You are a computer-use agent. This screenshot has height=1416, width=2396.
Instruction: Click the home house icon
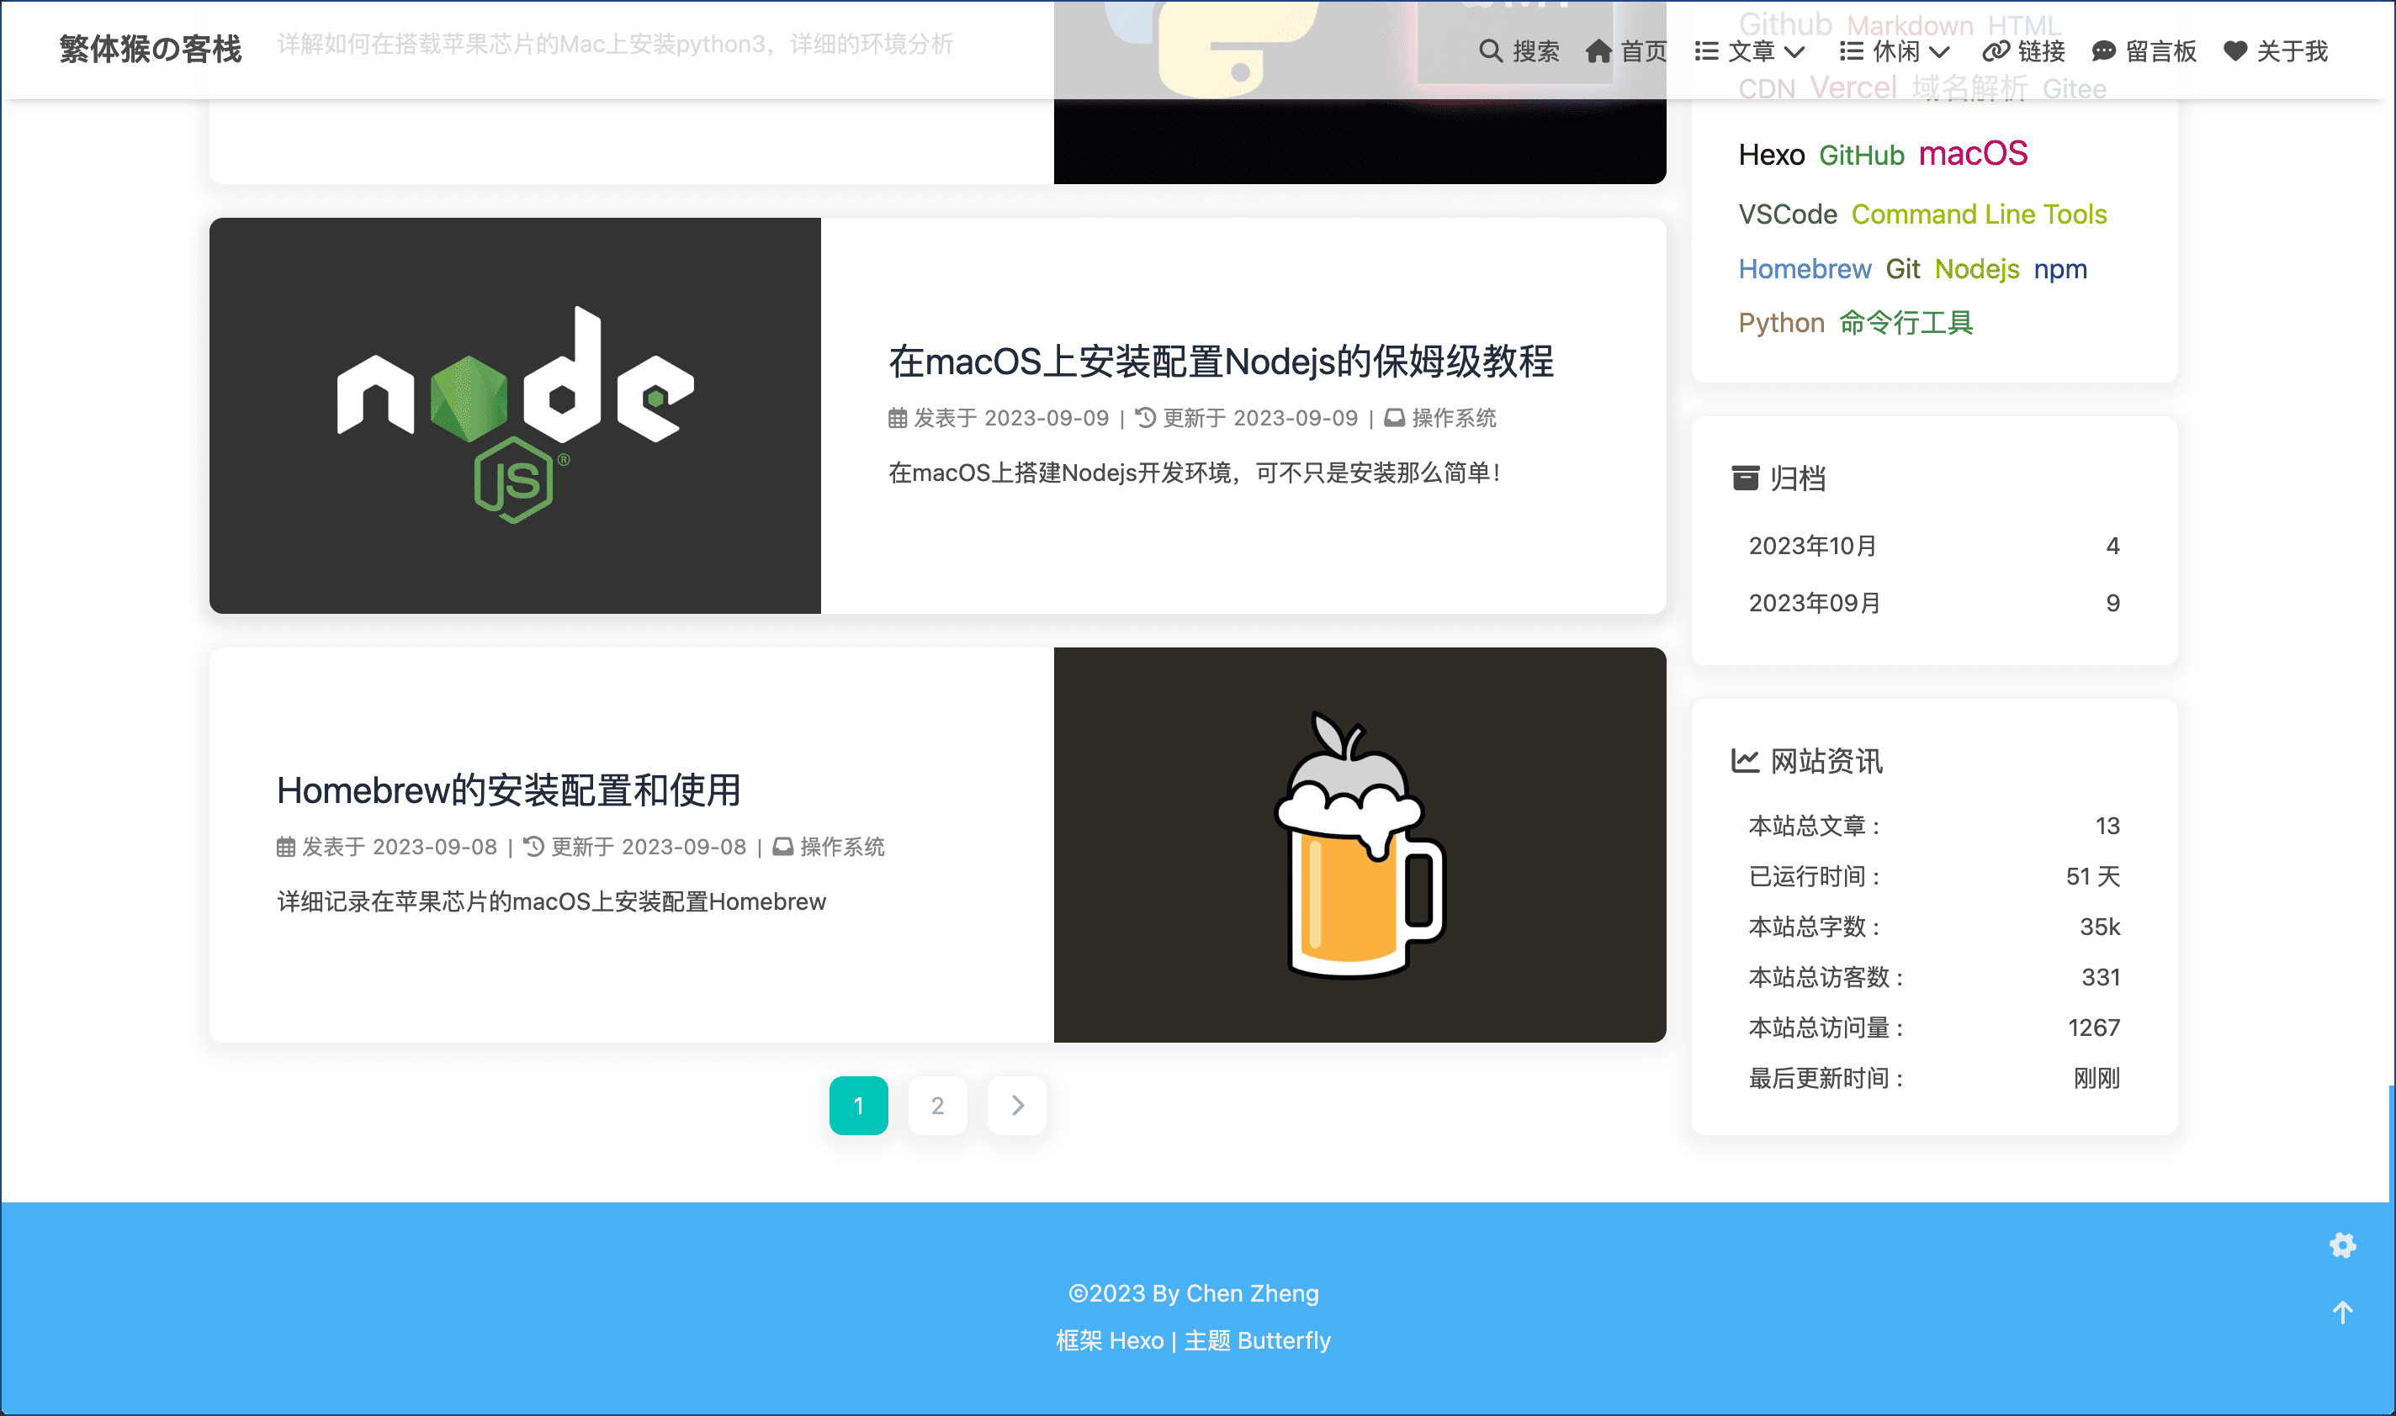(1599, 50)
